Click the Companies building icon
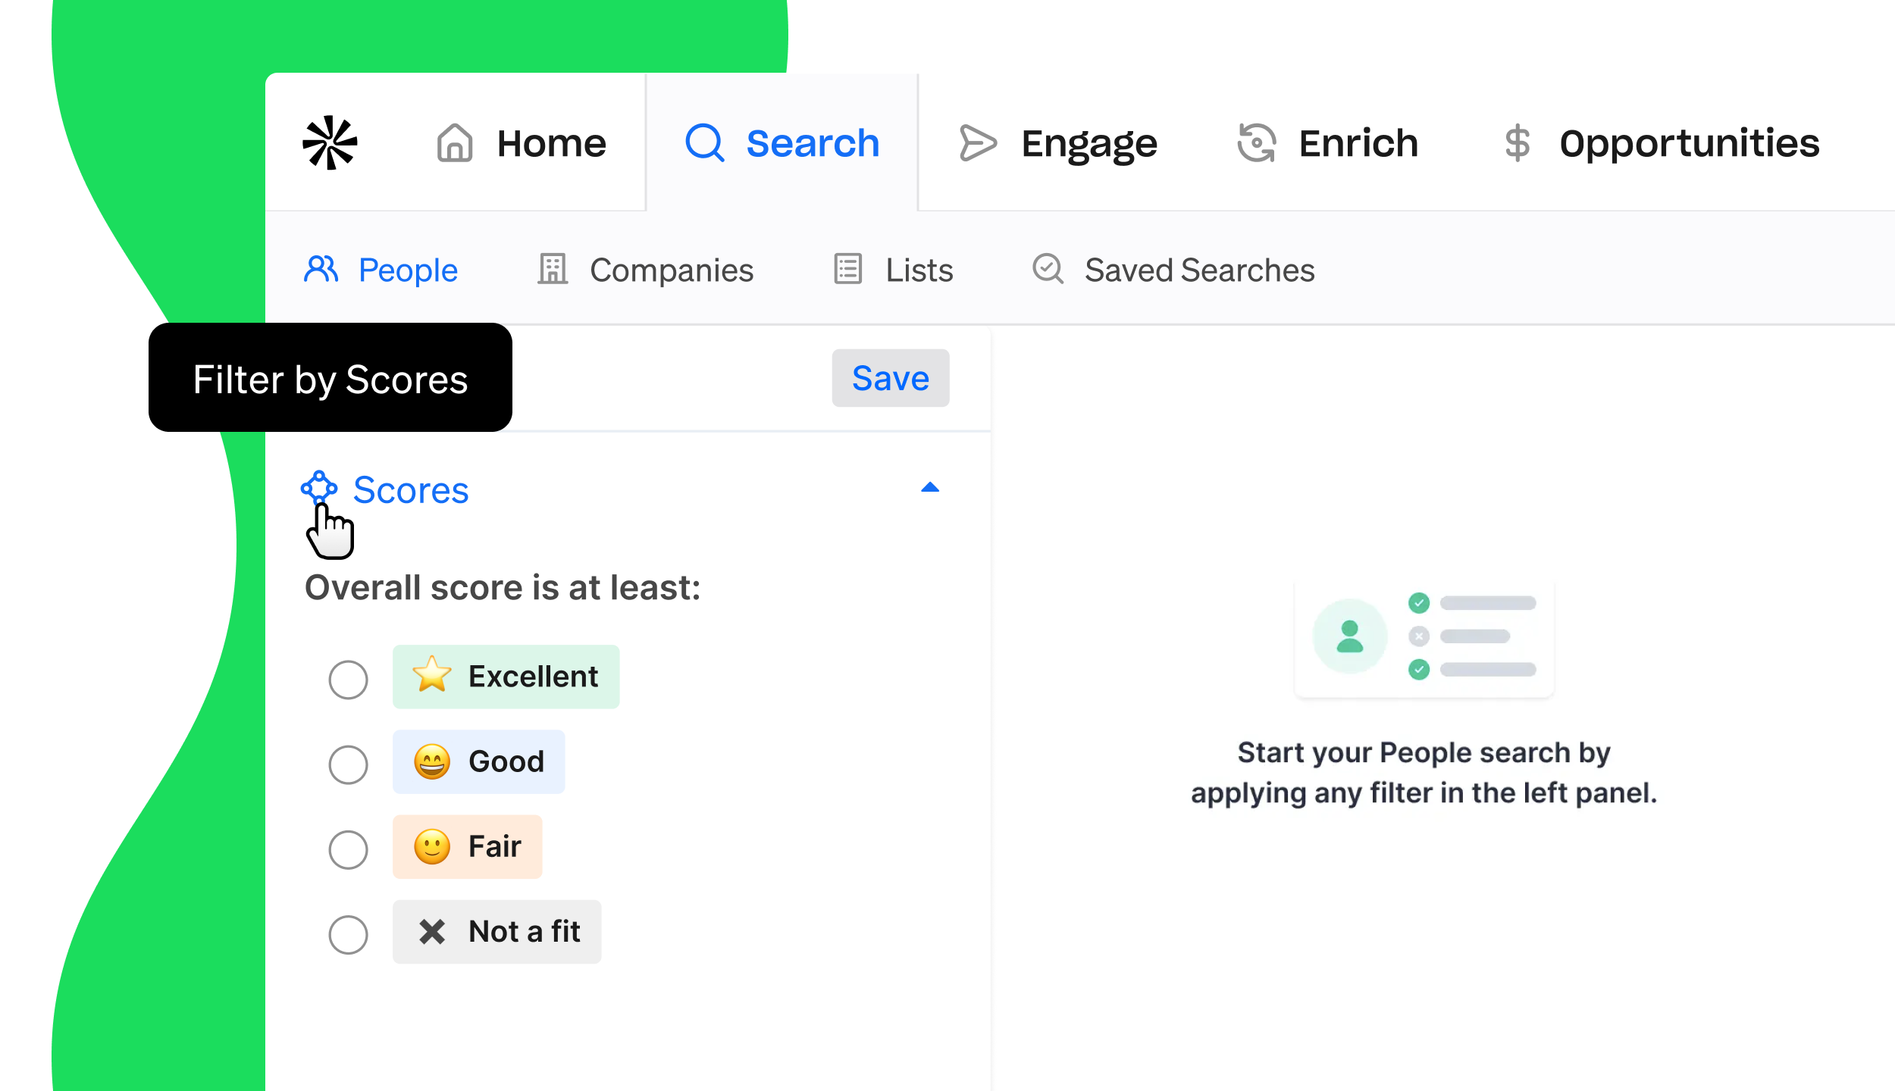Screen dimensions: 1895x1091 tap(553, 270)
